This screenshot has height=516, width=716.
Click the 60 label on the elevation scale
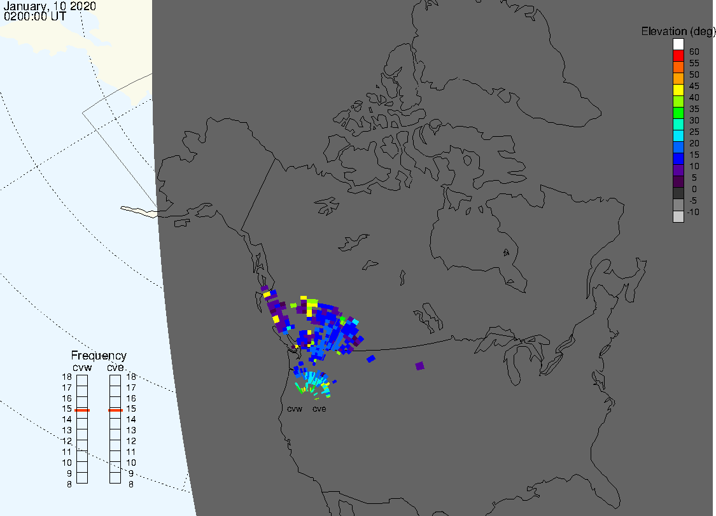coord(694,52)
